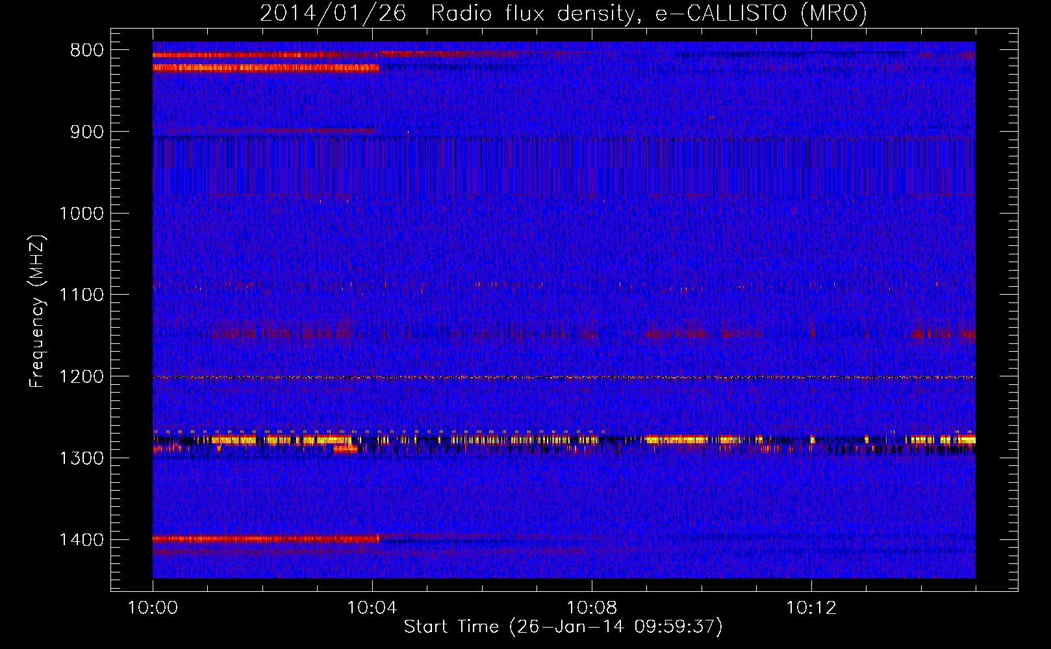Click the 10:04 time tick label
The height and width of the screenshot is (649, 1051).
coord(372,608)
